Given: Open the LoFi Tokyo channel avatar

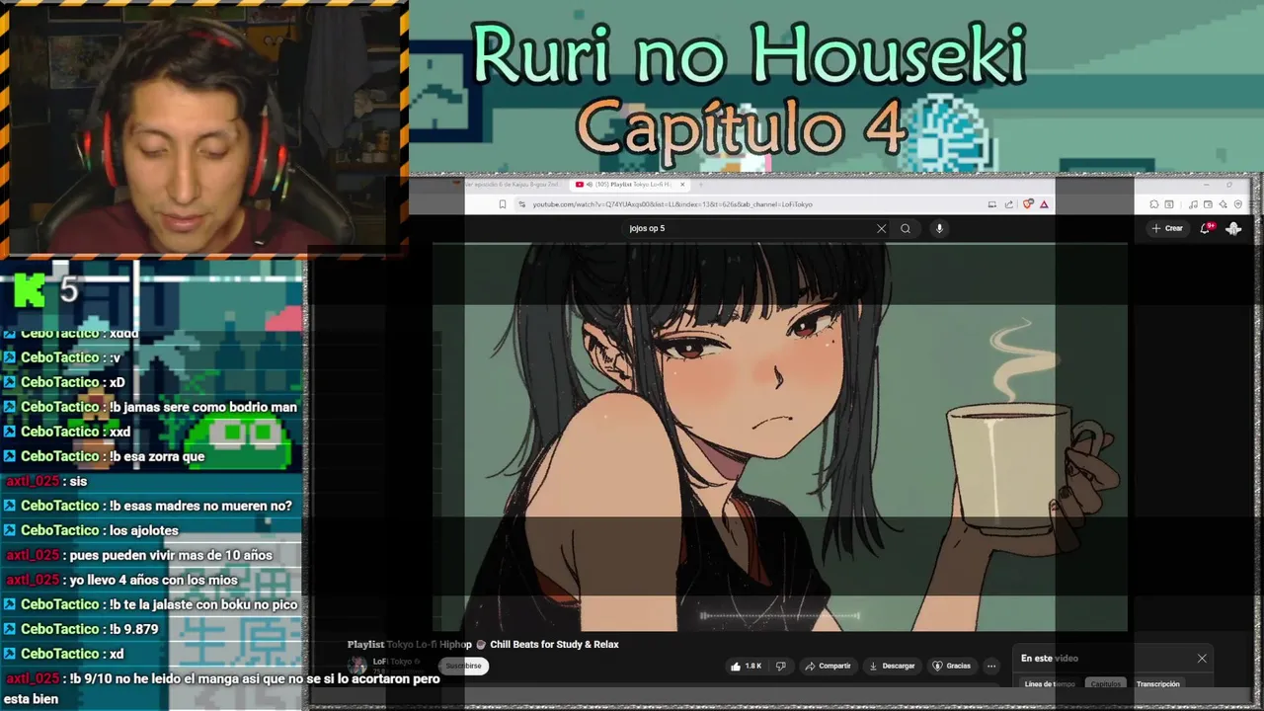Looking at the screenshot, I should (x=357, y=666).
